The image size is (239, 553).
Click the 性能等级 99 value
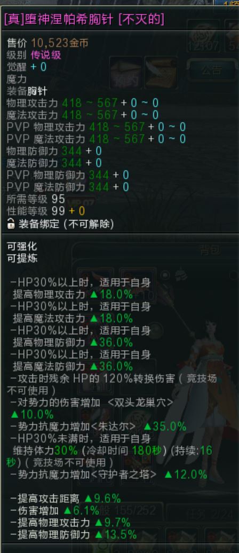pos(58,211)
